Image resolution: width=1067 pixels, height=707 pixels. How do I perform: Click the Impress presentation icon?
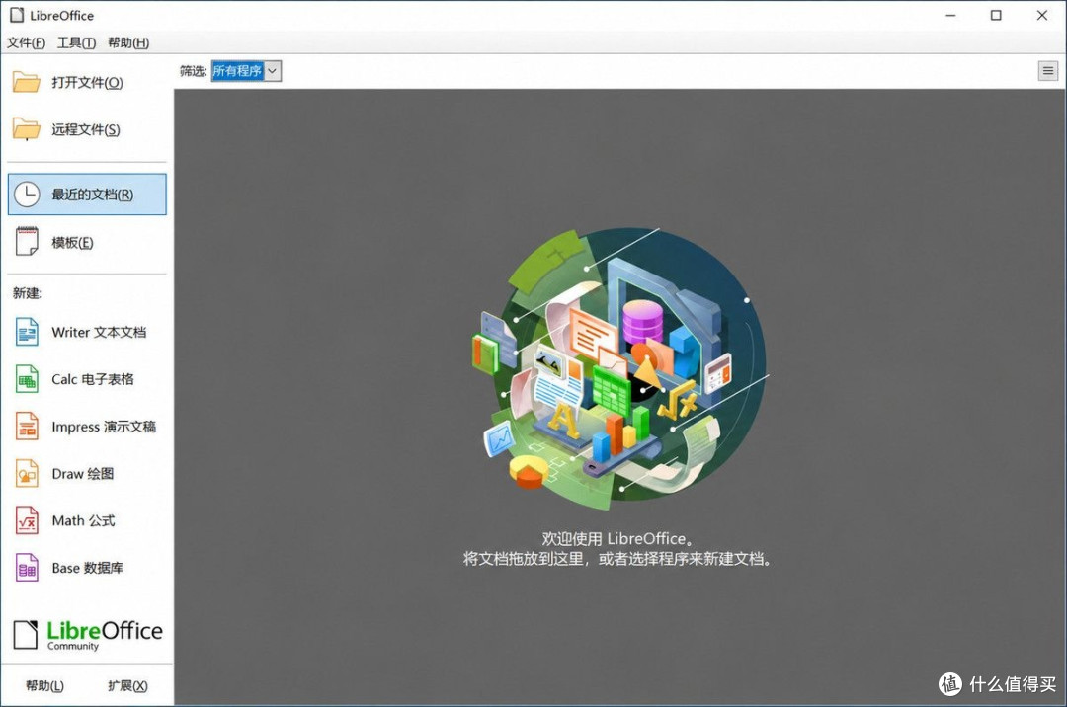pos(27,427)
